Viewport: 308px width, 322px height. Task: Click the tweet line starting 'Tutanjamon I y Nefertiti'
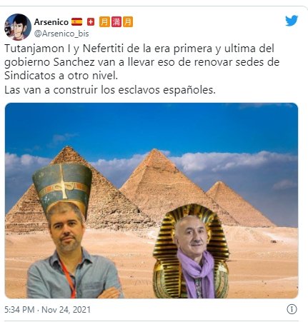139,49
